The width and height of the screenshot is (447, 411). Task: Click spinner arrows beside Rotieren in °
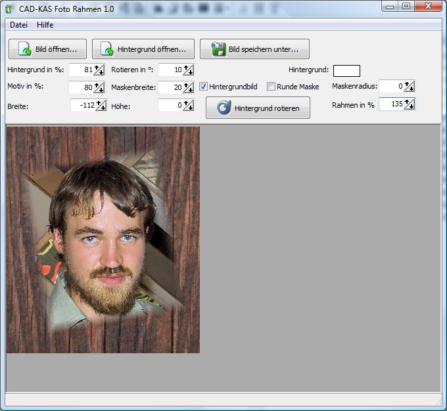(189, 70)
